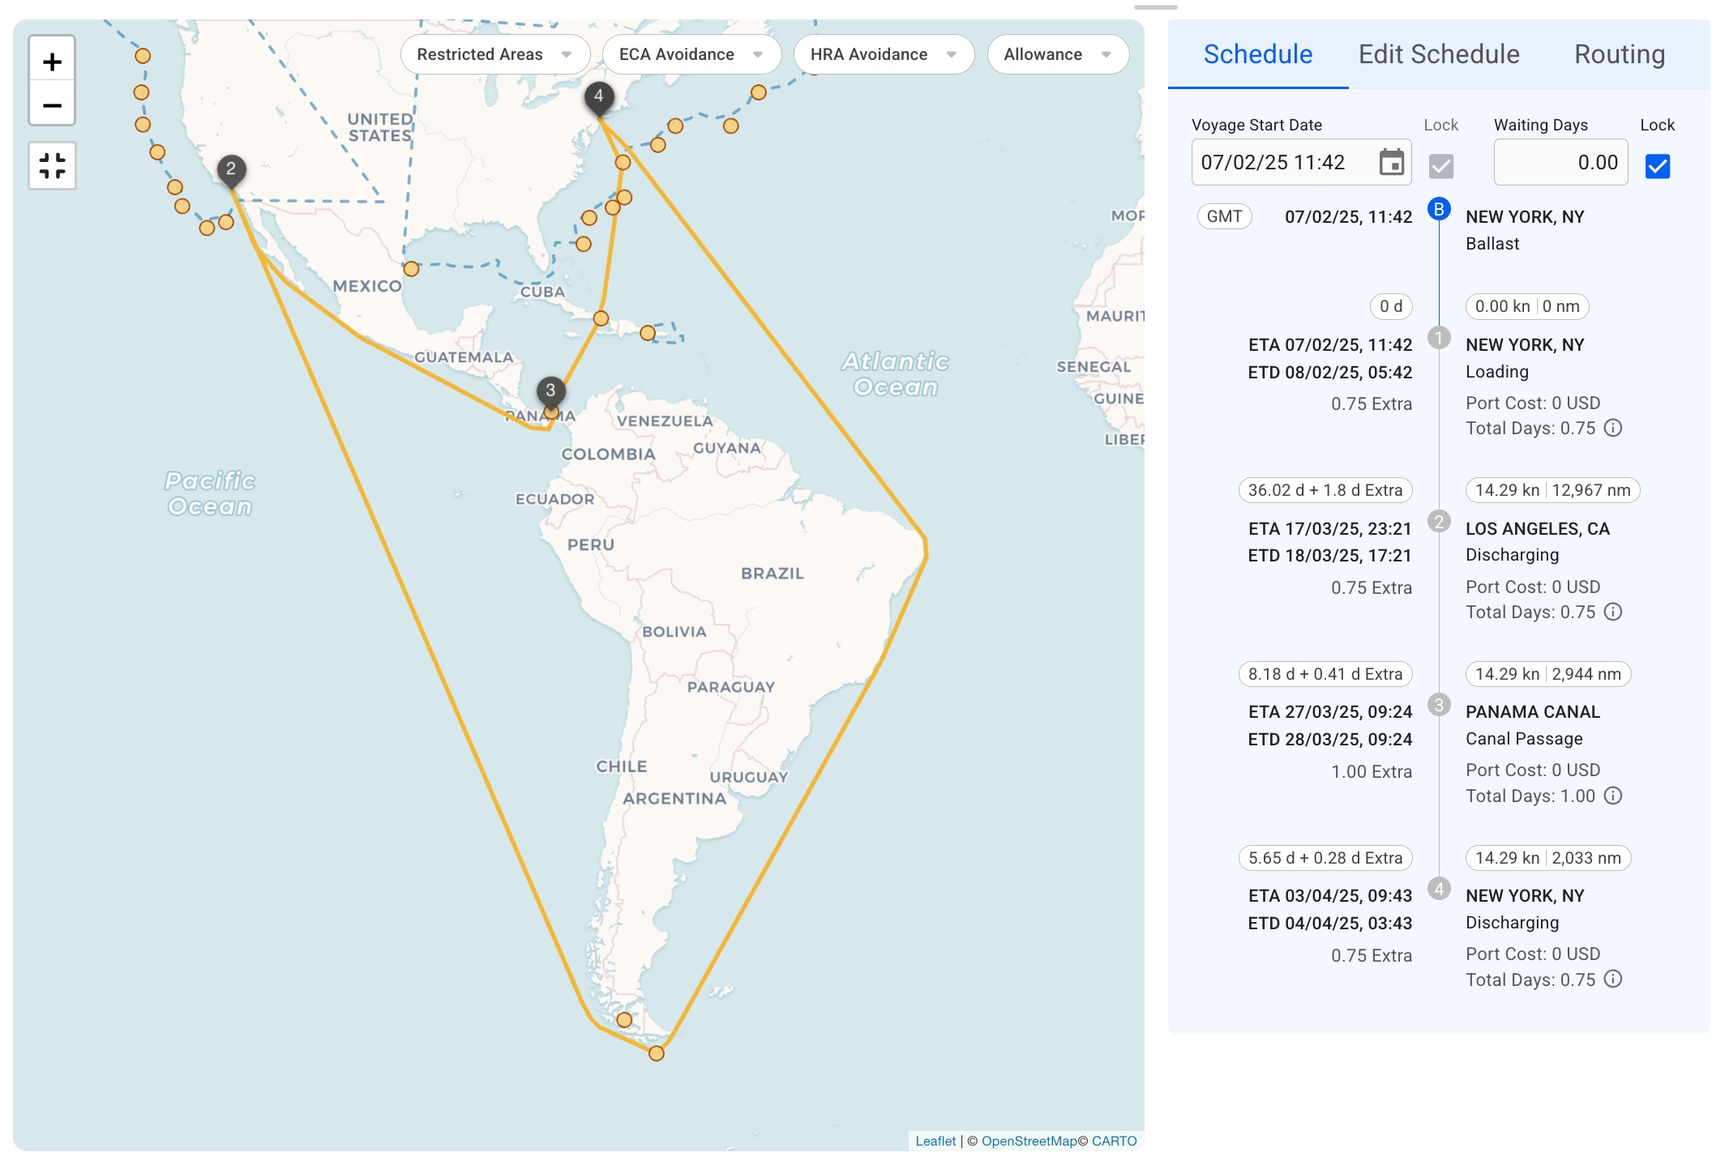The height and width of the screenshot is (1165, 1725).
Task: Show info for Los Angeles total days
Action: point(1613,612)
